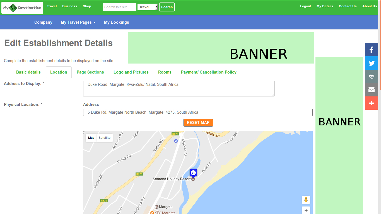This screenshot has width=381, height=214.
Task: Click the Address to Display text area
Action: click(x=179, y=89)
